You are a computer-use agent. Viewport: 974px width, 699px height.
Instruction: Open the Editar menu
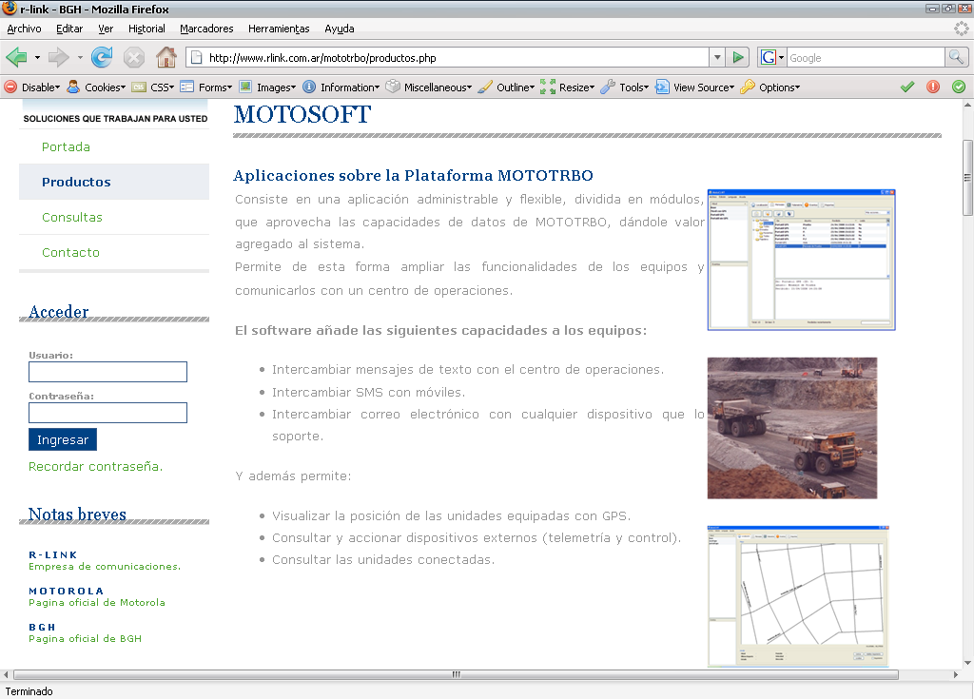(x=68, y=29)
